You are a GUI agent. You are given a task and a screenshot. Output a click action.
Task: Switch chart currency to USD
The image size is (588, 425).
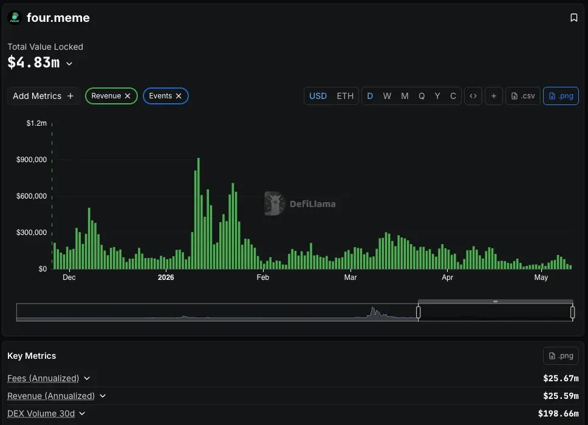(318, 96)
